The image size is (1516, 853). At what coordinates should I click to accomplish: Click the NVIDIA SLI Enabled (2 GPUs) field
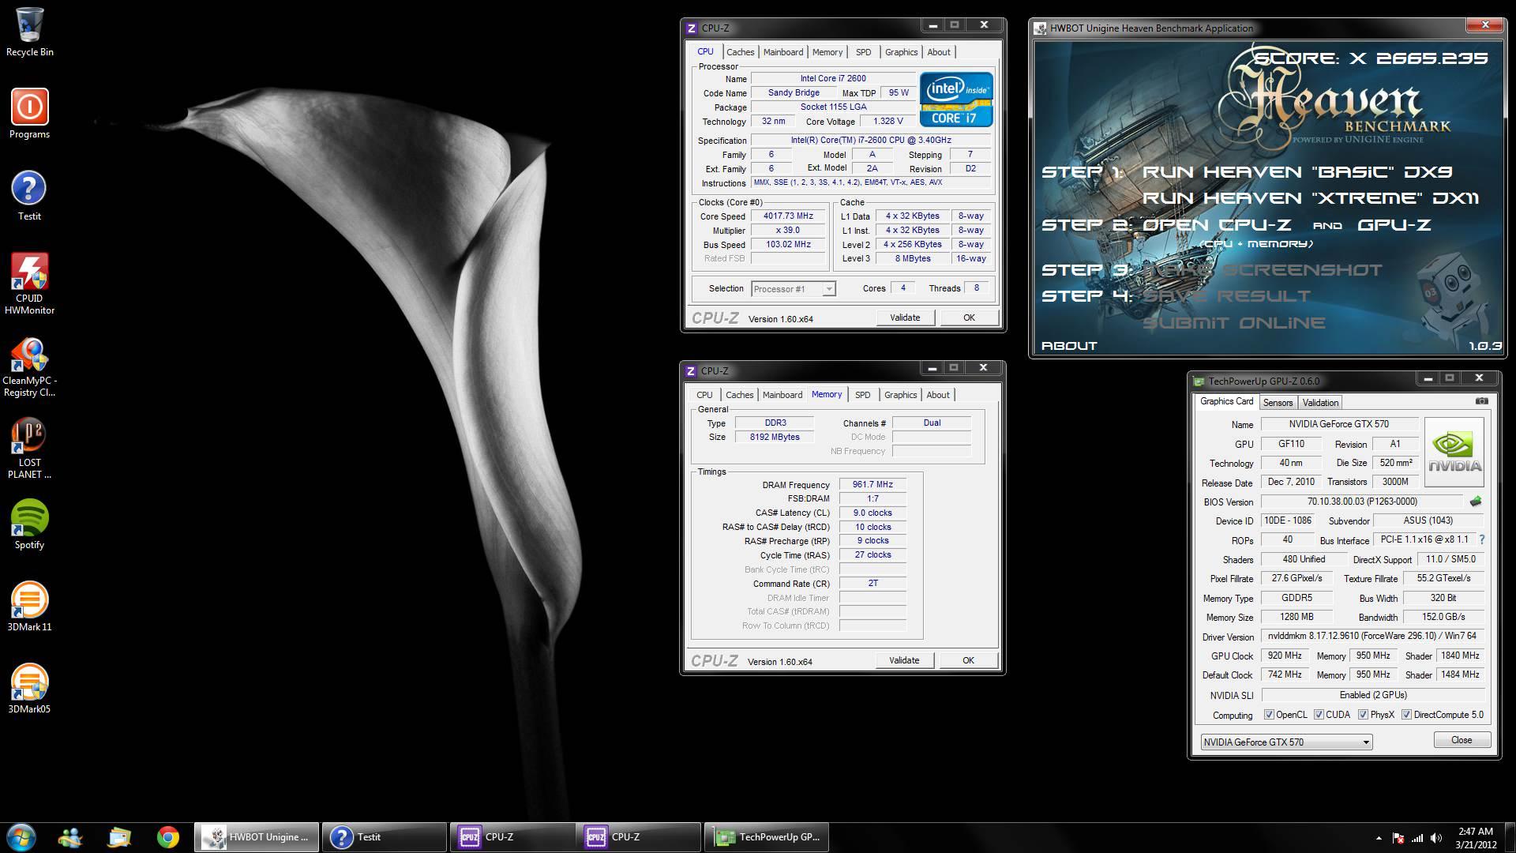point(1372,695)
